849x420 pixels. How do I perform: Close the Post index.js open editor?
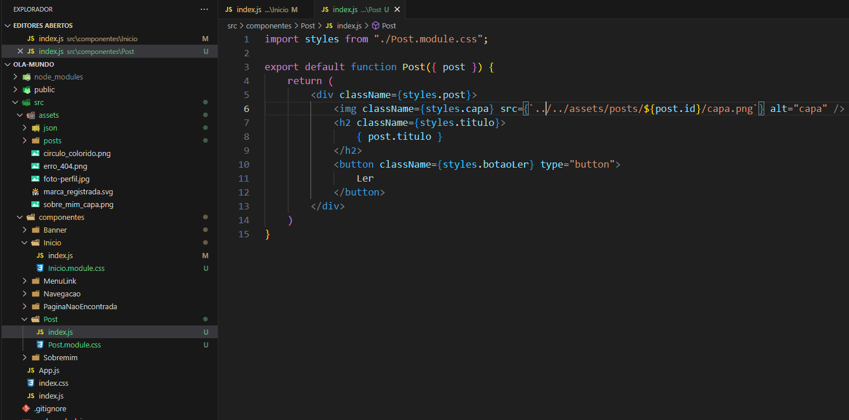tap(20, 51)
